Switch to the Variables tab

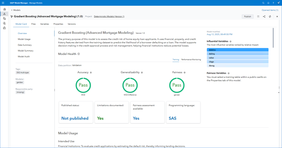[x=44, y=24]
